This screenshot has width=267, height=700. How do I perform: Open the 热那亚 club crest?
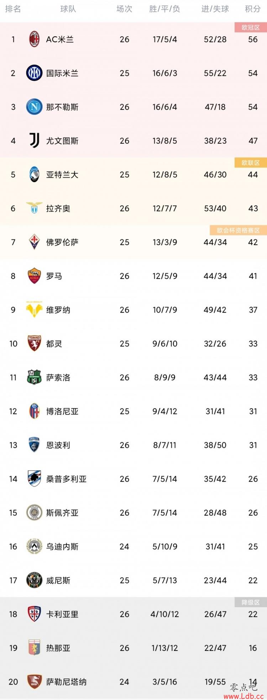(34, 648)
